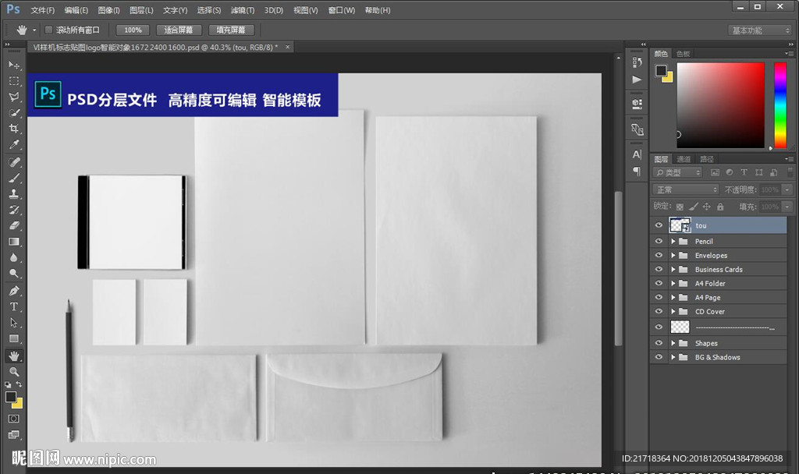
Task: Select the Move tool
Action: (x=14, y=65)
